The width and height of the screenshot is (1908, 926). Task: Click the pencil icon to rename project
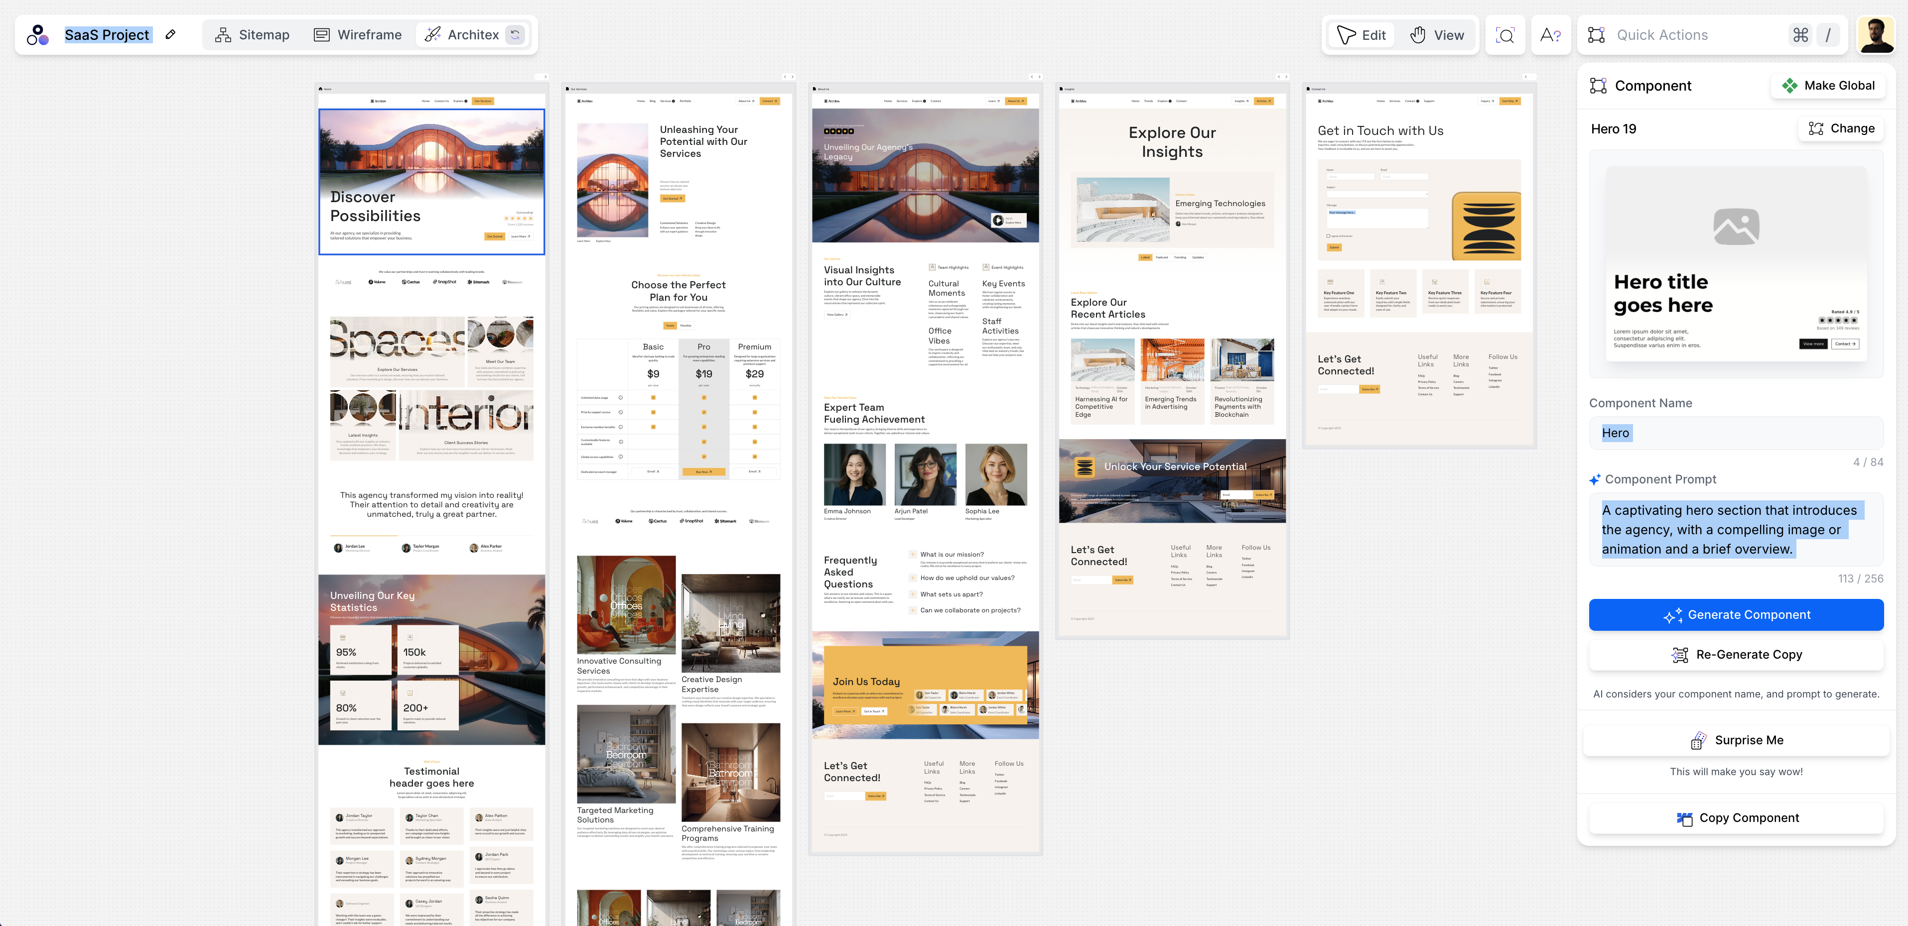tap(170, 35)
